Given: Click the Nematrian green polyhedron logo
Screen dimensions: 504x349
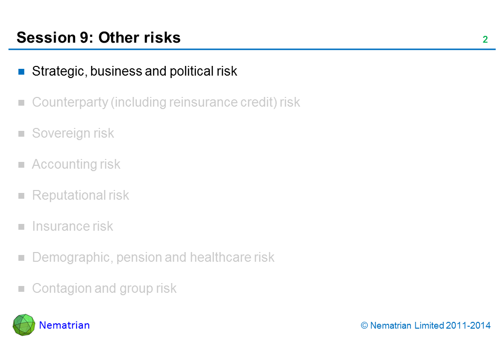Looking at the screenshot, I should 24,325.
